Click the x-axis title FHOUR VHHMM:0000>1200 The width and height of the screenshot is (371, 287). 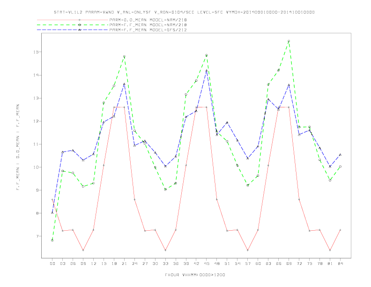click(195, 275)
